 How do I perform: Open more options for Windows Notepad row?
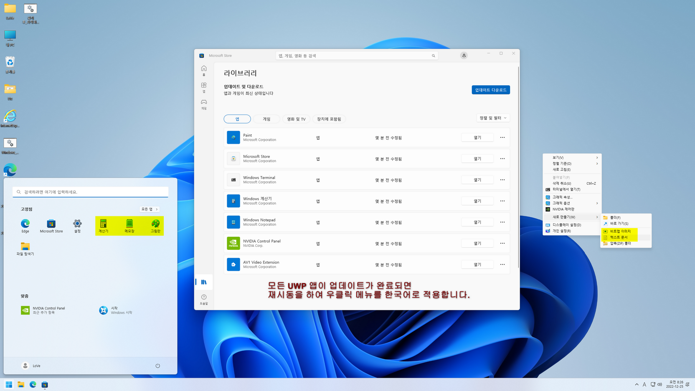[502, 222]
